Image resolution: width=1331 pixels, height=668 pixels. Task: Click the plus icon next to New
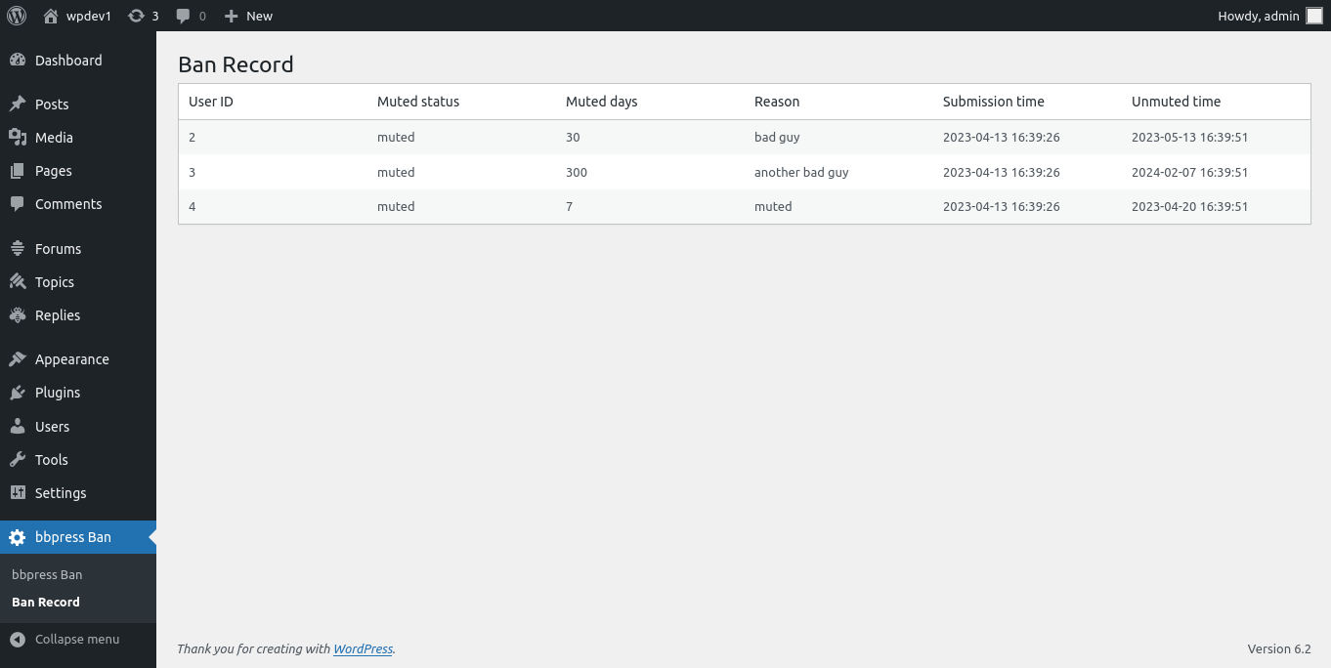click(232, 16)
